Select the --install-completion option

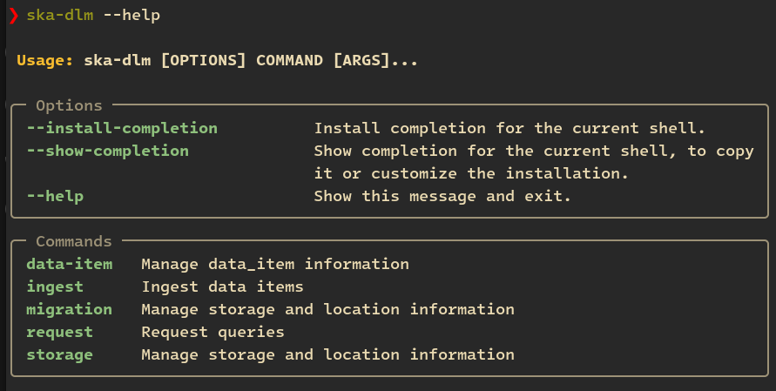122,128
